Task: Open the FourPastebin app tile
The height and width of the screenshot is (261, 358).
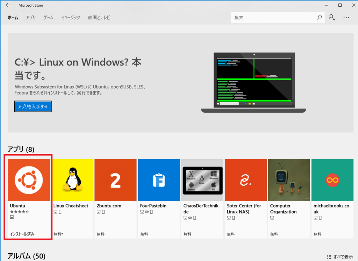Action: (x=159, y=180)
